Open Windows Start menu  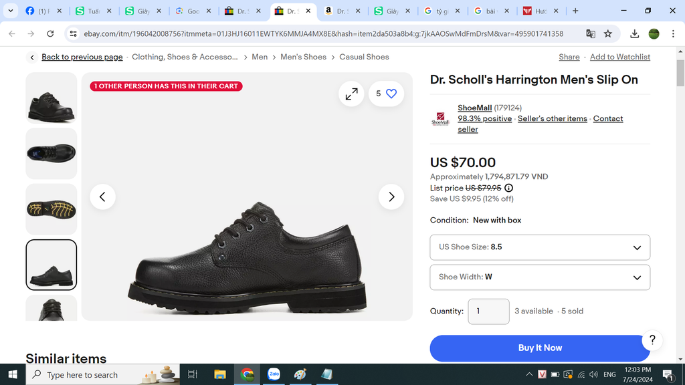[13, 374]
